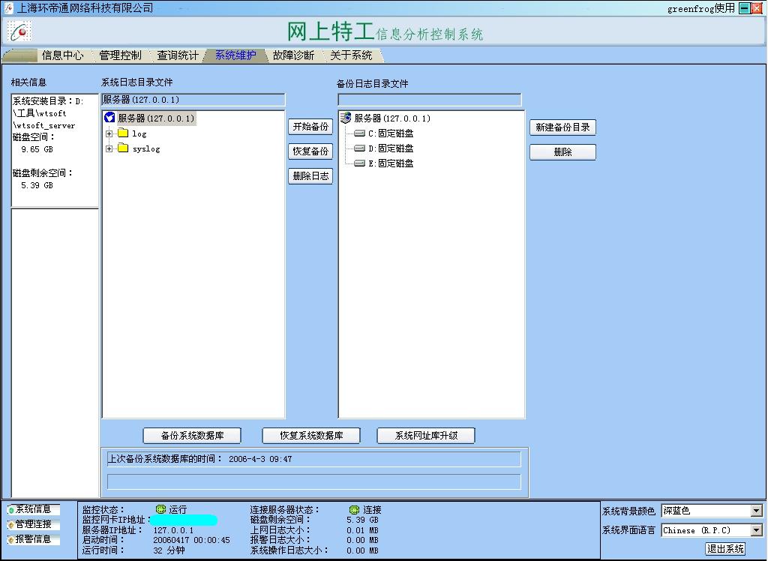Click the 删除日志 button
This screenshot has width=768, height=561.
point(310,176)
